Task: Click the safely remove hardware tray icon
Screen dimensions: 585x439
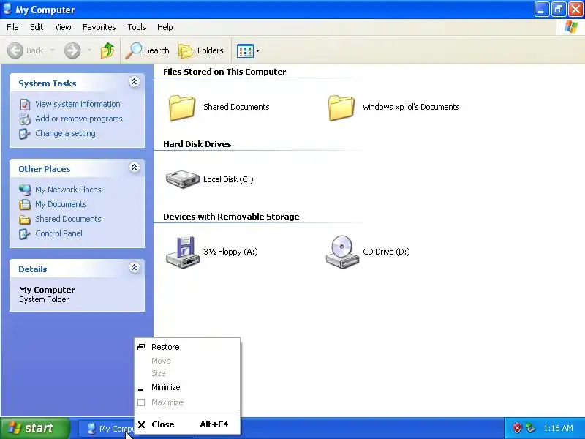Action: point(531,428)
